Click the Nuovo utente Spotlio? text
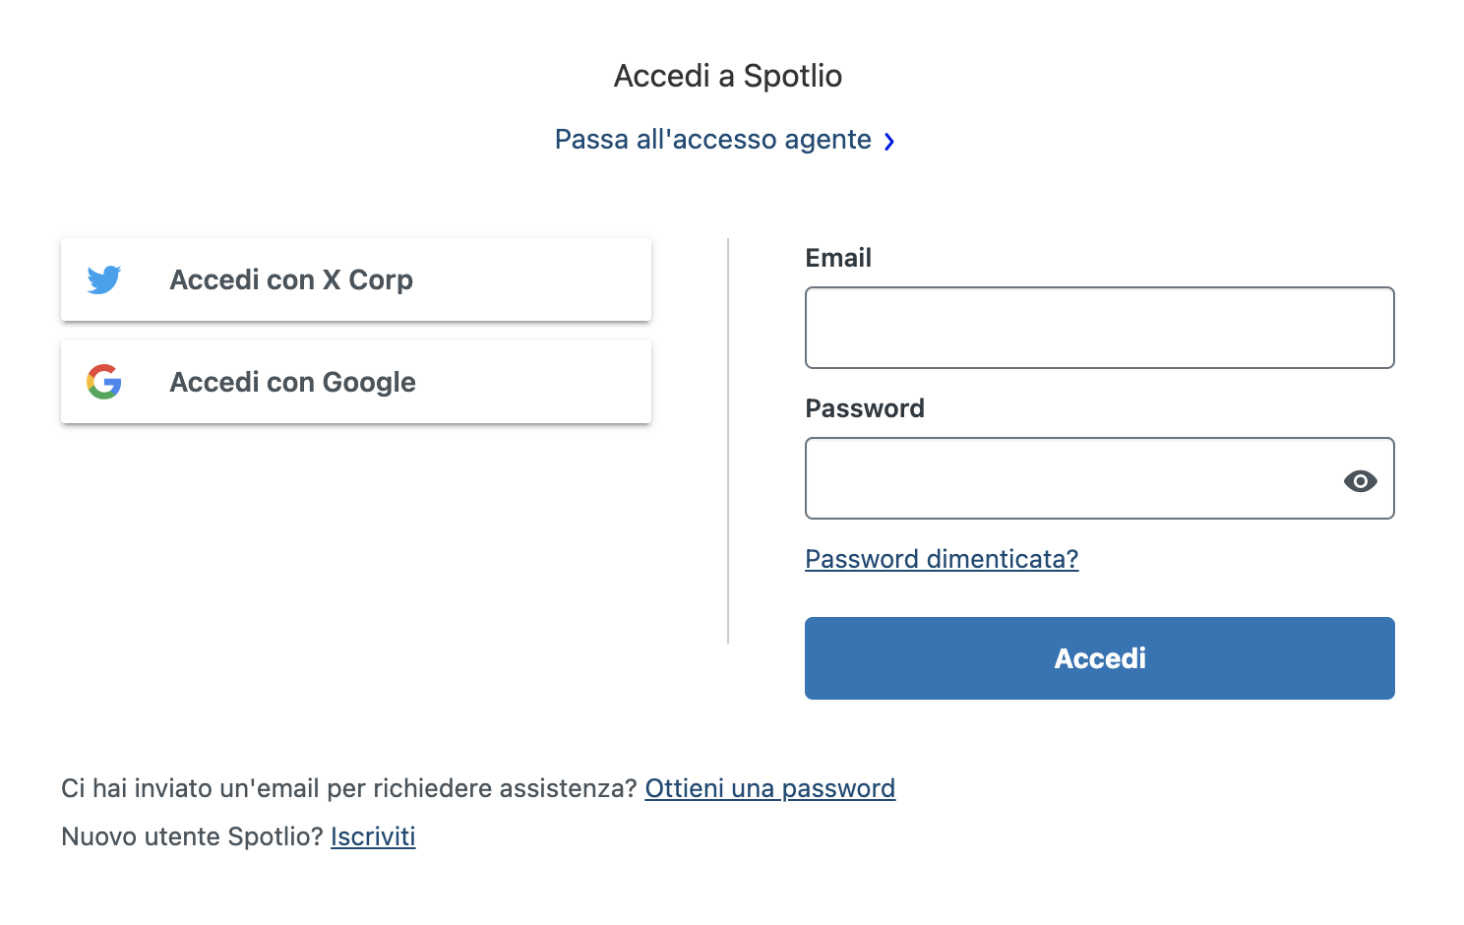The width and height of the screenshot is (1464, 925). click(x=192, y=836)
